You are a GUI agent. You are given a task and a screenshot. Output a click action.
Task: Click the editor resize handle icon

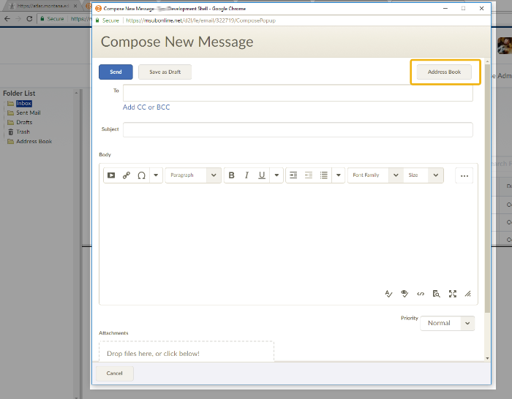[468, 294]
